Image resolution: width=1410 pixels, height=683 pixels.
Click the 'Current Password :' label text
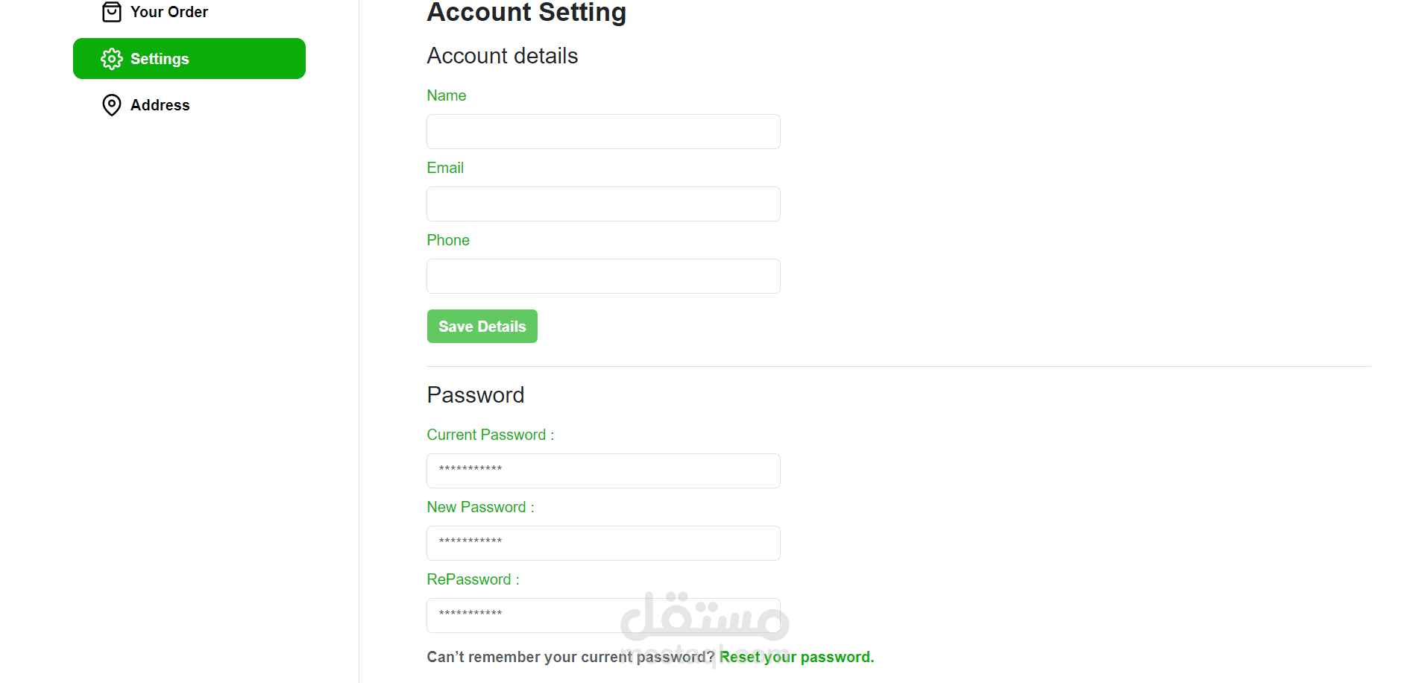point(490,435)
